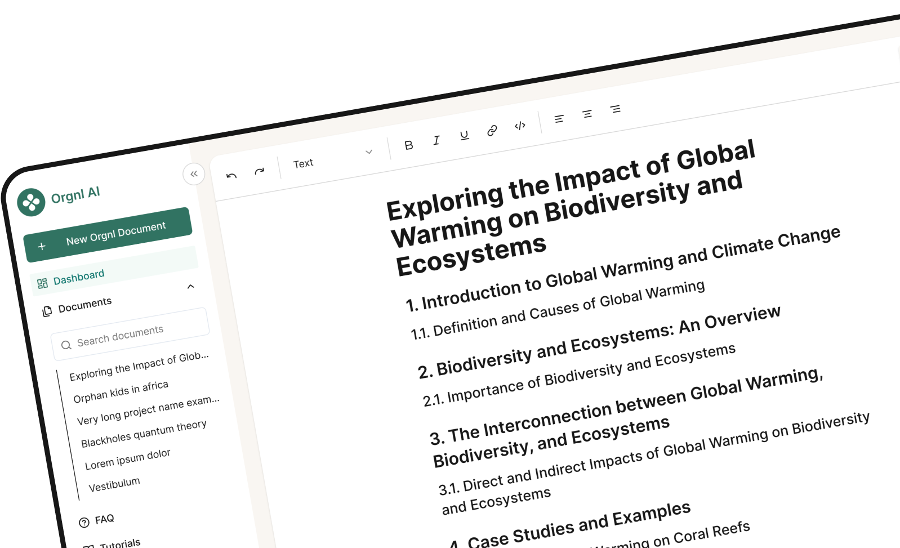This screenshot has height=548, width=900.
Task: Open the Blackholes quantum theory document
Action: click(x=144, y=434)
